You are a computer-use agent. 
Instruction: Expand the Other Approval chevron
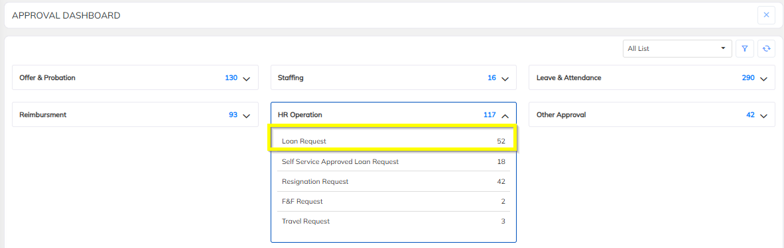[x=763, y=116]
